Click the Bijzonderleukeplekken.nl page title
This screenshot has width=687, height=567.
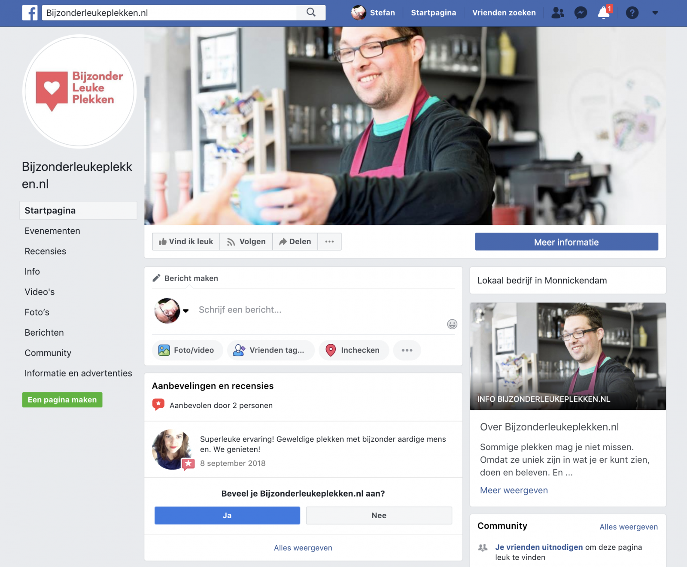77,176
